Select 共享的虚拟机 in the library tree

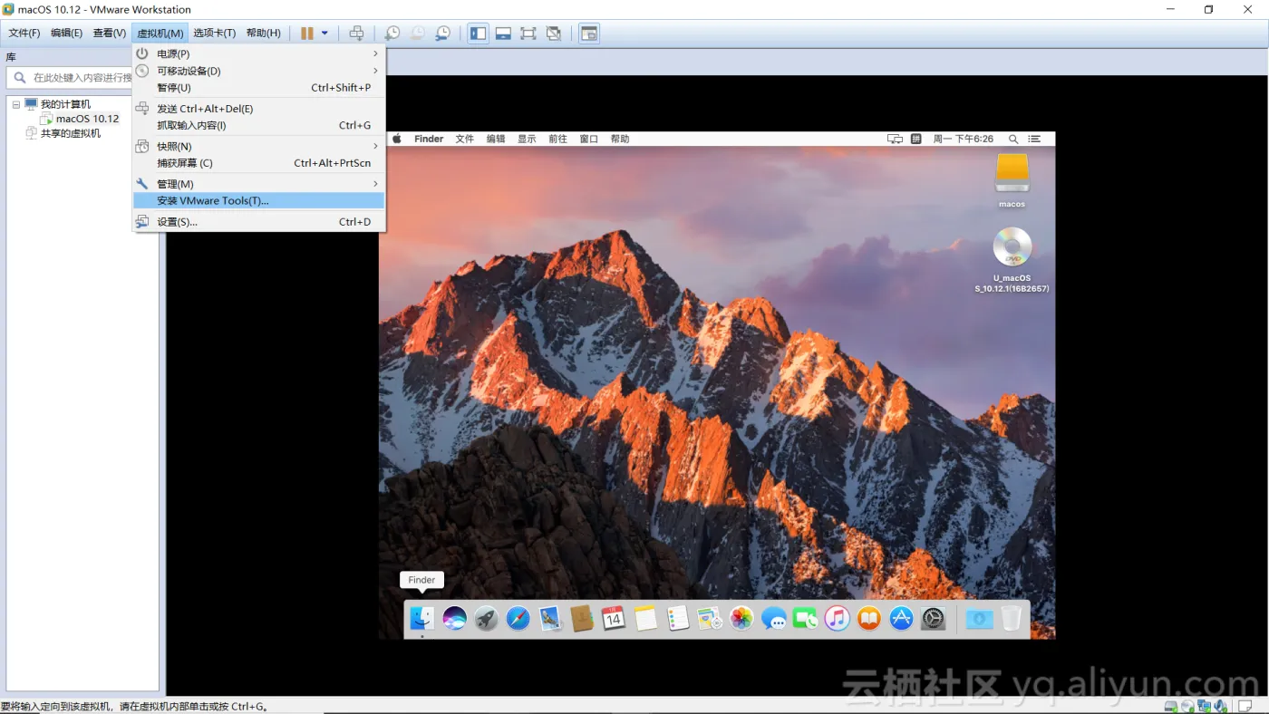click(x=71, y=133)
